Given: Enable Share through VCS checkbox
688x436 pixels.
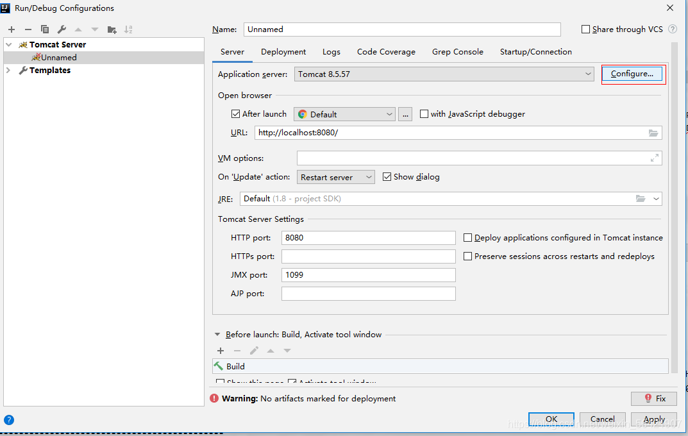Looking at the screenshot, I should [585, 29].
